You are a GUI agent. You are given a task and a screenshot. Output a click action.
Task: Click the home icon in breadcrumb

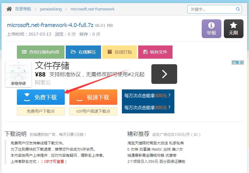pyautogui.click(x=9, y=9)
